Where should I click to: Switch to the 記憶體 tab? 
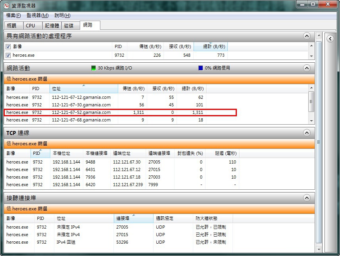(52, 25)
